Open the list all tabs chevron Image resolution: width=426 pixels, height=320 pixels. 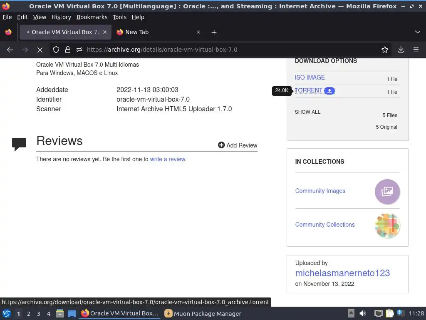418,32
